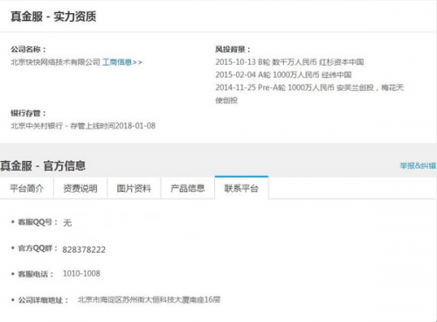
Task: Click the 客服电话 label
Action: tap(36, 274)
